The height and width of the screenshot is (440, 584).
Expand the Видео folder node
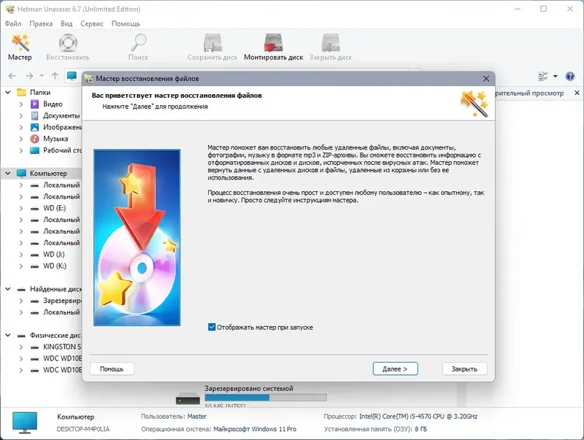[21, 104]
